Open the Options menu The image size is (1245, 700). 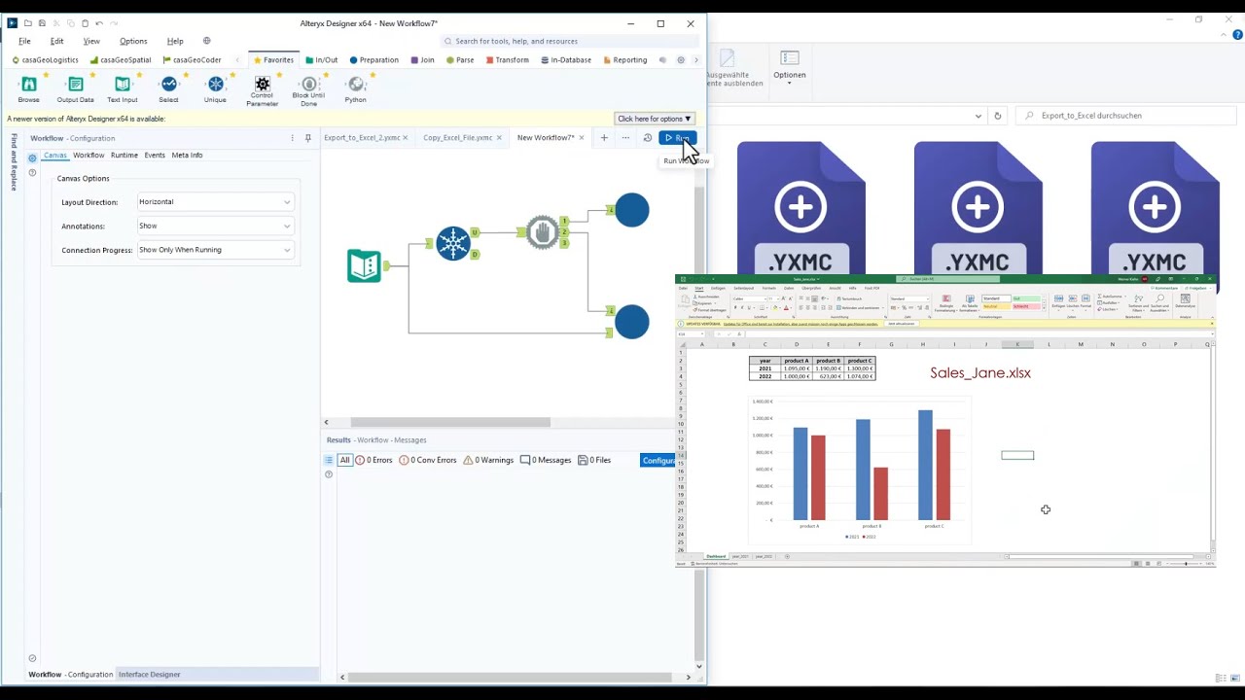[133, 41]
